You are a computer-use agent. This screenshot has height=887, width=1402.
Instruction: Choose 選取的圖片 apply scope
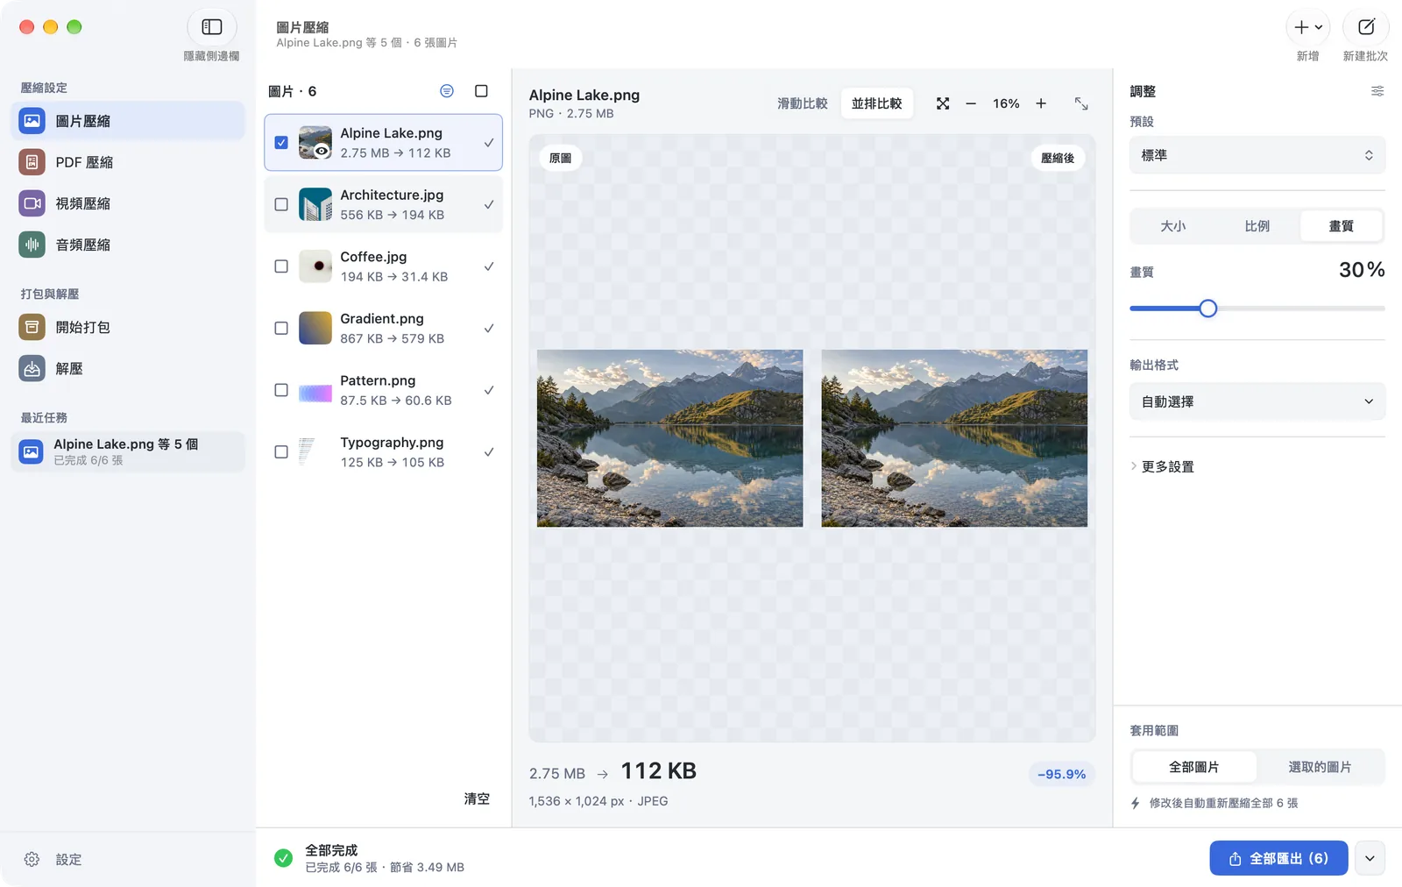click(x=1320, y=767)
